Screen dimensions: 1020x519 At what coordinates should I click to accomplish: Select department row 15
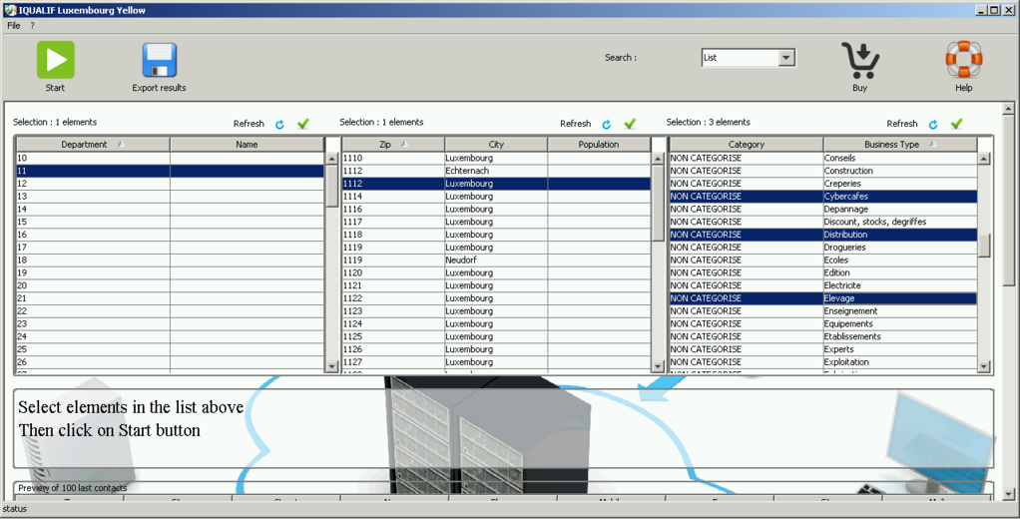170,222
